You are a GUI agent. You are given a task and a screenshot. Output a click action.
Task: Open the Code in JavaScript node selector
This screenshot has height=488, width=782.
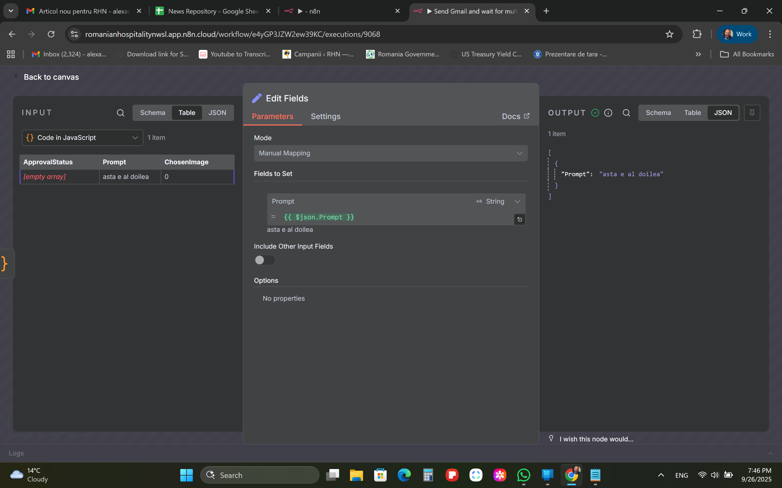click(x=82, y=138)
